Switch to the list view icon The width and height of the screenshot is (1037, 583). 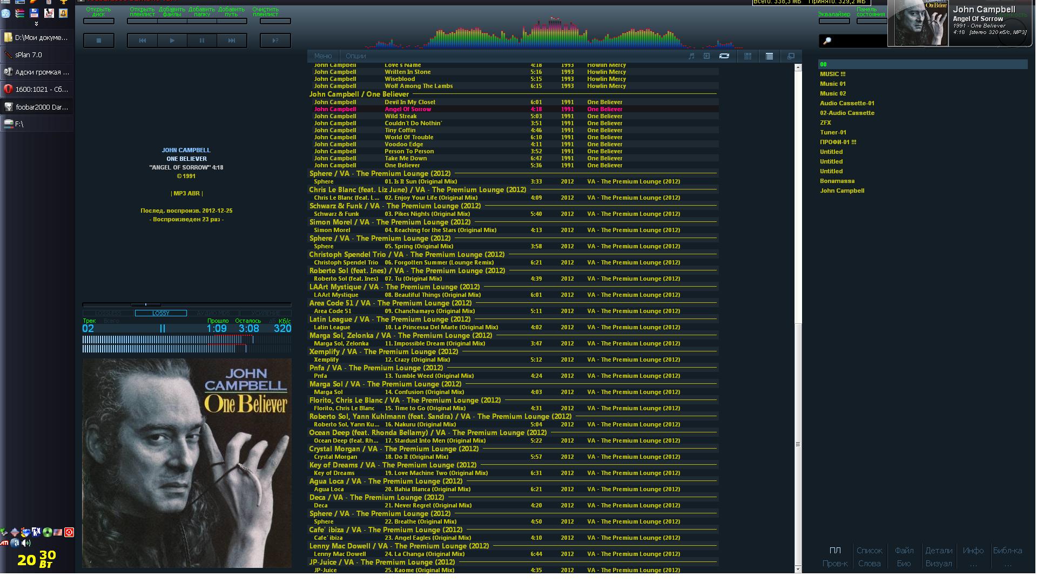tap(769, 56)
